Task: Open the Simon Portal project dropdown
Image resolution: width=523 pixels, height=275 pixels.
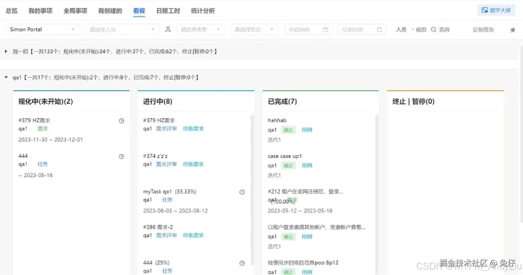Action: coord(42,29)
